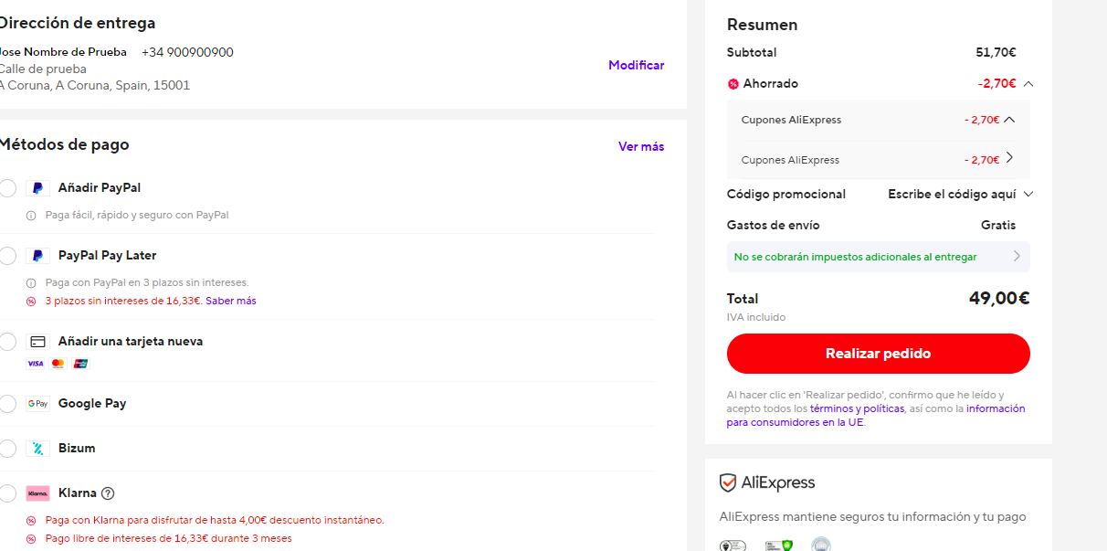
Task: Click the 'Dirección de entrega' heading
Action: [77, 24]
